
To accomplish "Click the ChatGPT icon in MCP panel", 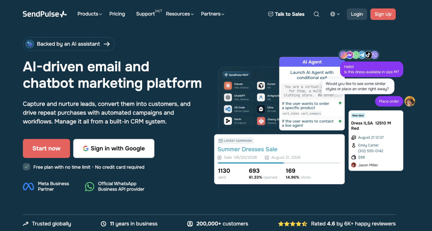I will pyautogui.click(x=228, y=97).
